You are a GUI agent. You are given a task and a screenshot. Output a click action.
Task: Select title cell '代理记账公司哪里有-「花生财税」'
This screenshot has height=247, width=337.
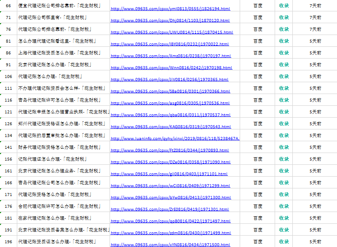click(x=64, y=17)
